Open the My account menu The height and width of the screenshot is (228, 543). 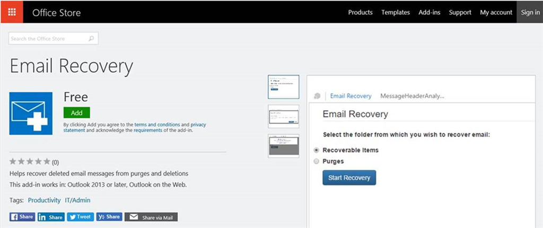[x=496, y=13]
